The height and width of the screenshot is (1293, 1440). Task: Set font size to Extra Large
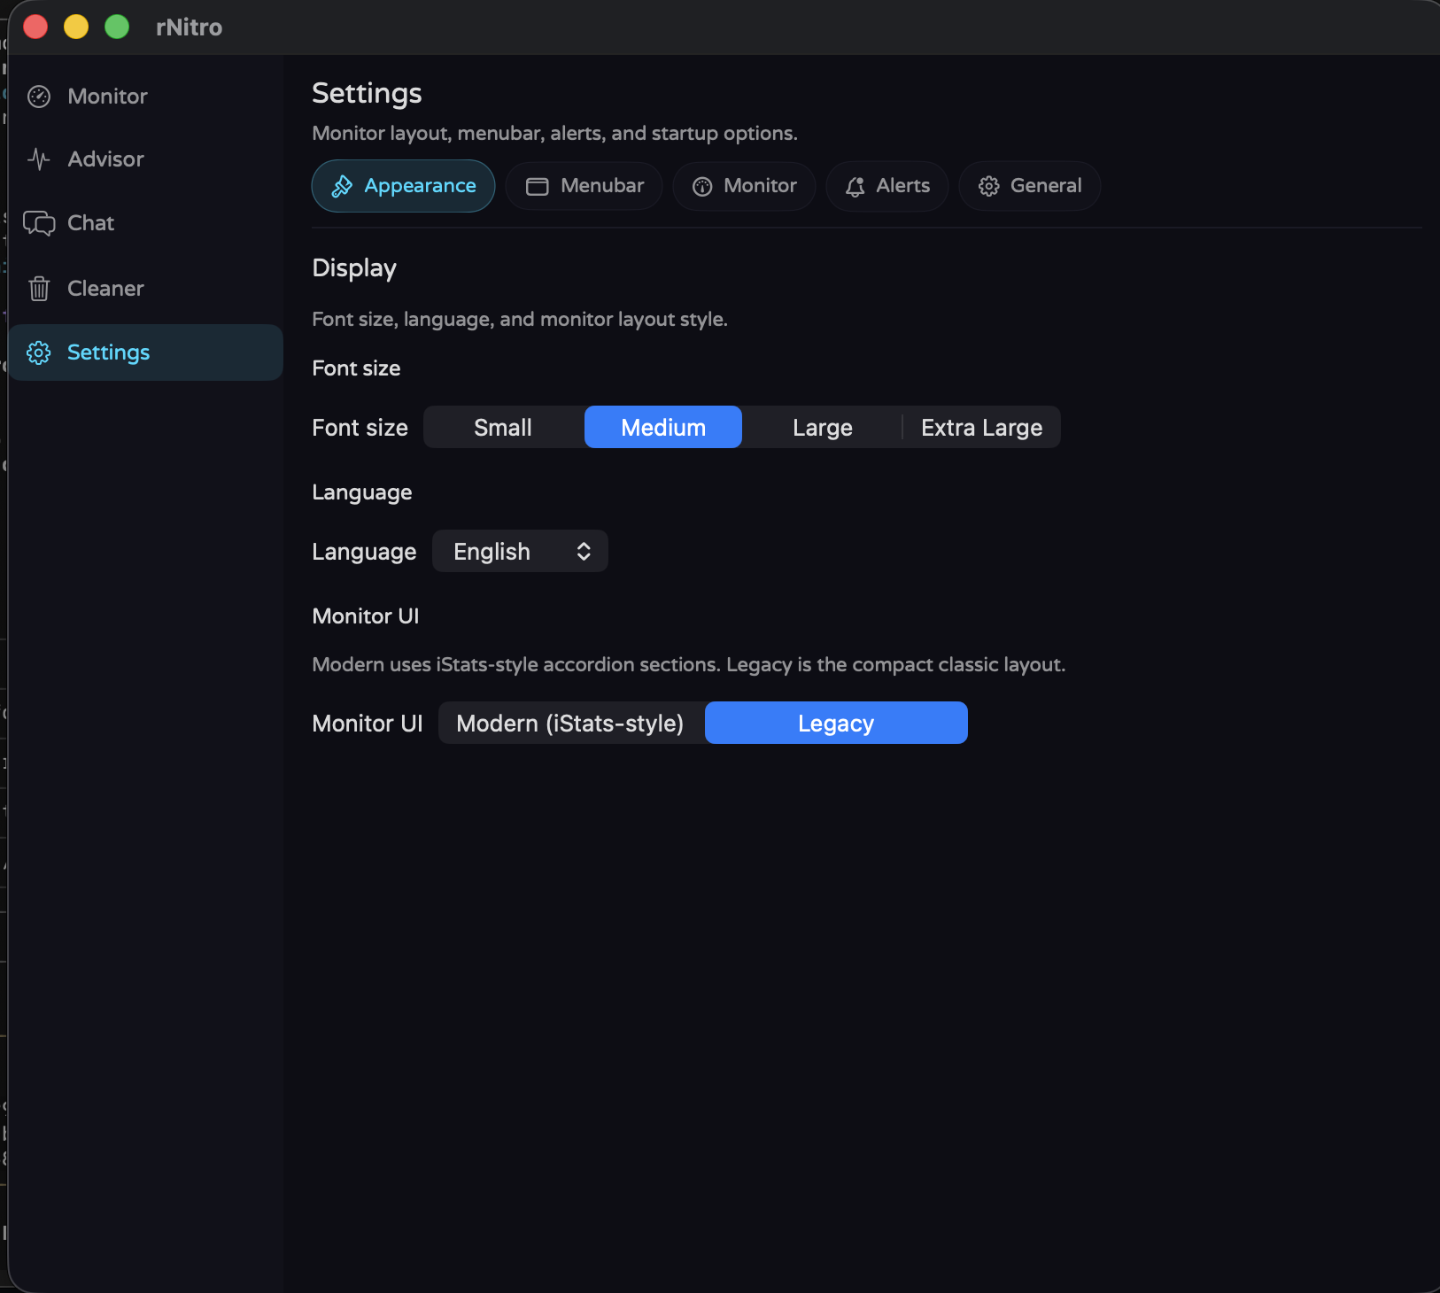[981, 428]
